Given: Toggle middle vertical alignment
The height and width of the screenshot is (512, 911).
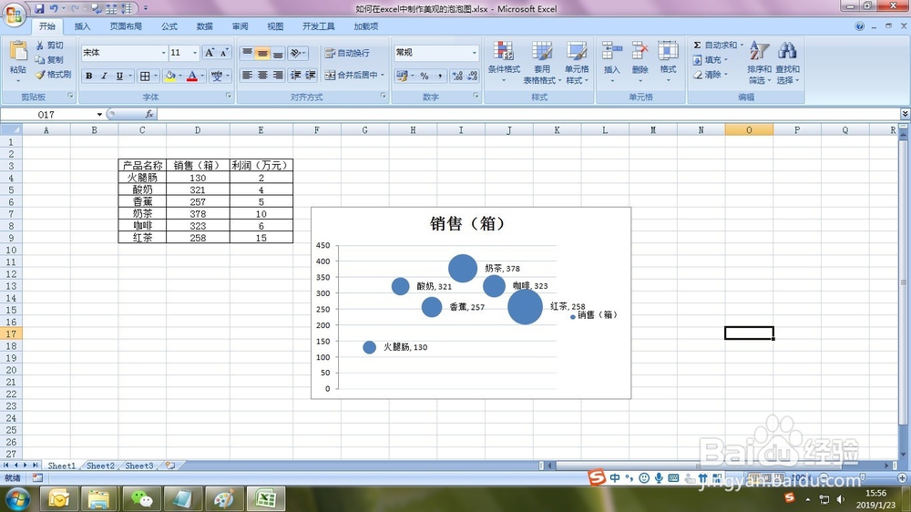Looking at the screenshot, I should [262, 53].
